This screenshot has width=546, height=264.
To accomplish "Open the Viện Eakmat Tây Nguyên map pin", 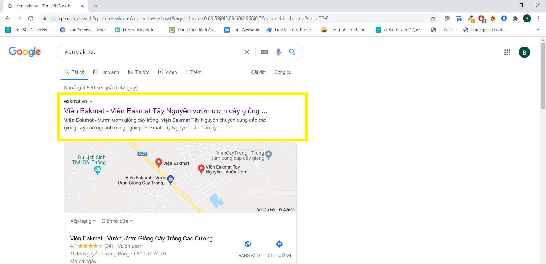I will tap(201, 169).
